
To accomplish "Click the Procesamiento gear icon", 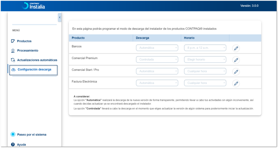I will [x=13, y=51].
